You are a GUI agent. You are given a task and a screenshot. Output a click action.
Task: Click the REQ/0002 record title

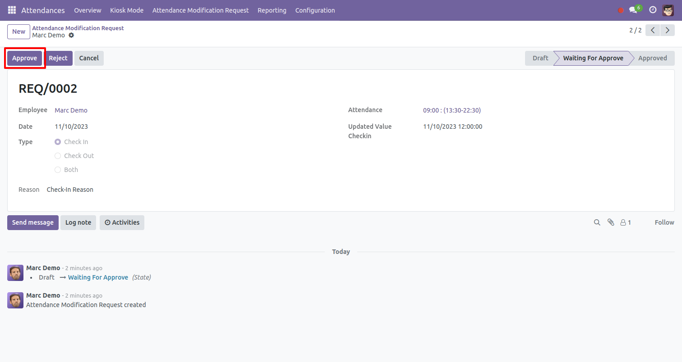coord(48,89)
